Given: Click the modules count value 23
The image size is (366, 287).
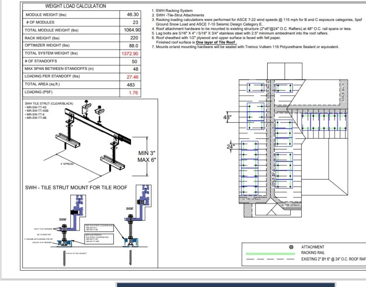Looking at the screenshot, I should [x=136, y=23].
